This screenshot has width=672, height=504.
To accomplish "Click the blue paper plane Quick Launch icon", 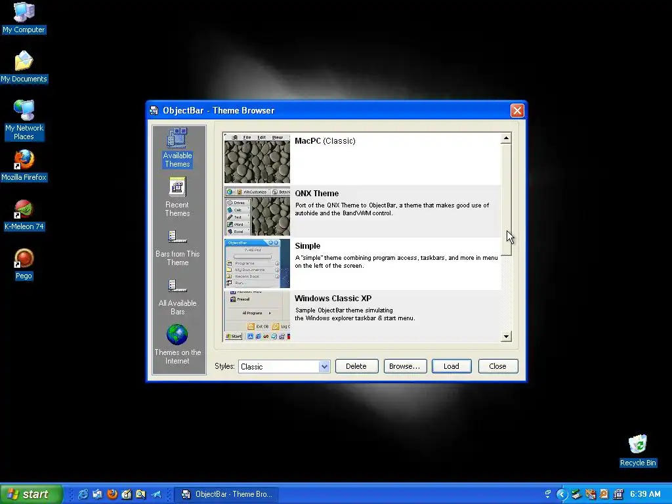I will click(156, 494).
